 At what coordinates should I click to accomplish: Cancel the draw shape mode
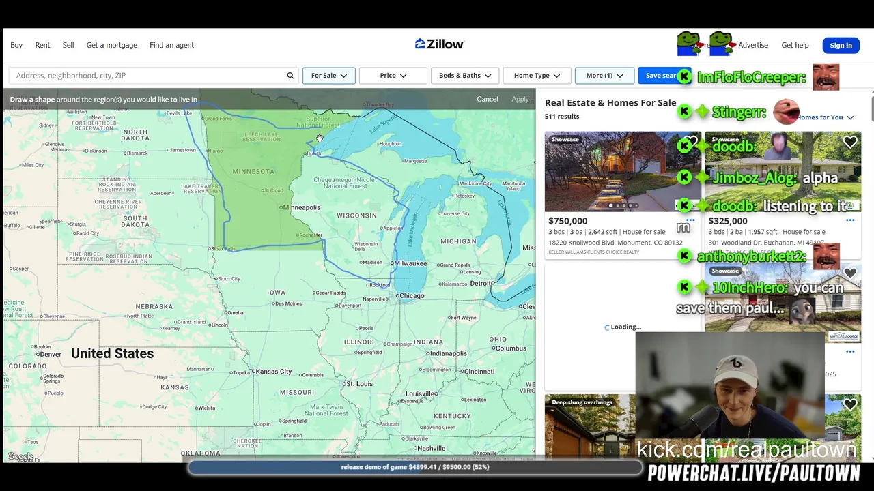[487, 99]
